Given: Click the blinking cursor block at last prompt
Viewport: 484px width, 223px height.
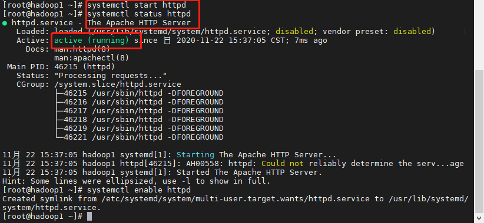Looking at the screenshot, I should pos(89,216).
